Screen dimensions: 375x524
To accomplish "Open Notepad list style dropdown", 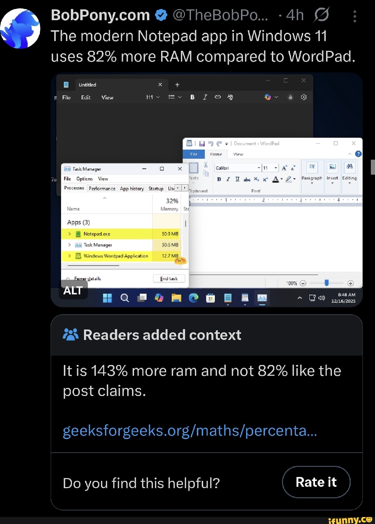I will pyautogui.click(x=175, y=97).
